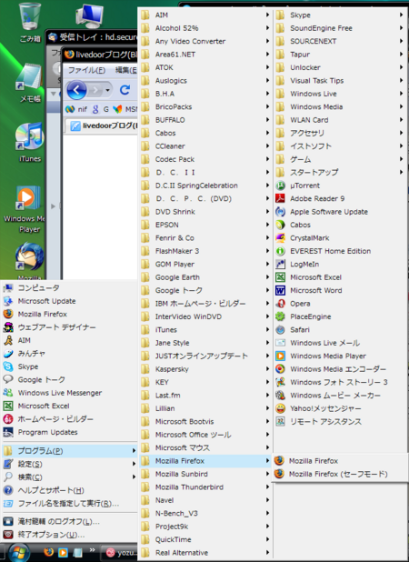Click the livedoorブログ tab in Firefox
Screen dimensions: 409x562
tap(104, 125)
